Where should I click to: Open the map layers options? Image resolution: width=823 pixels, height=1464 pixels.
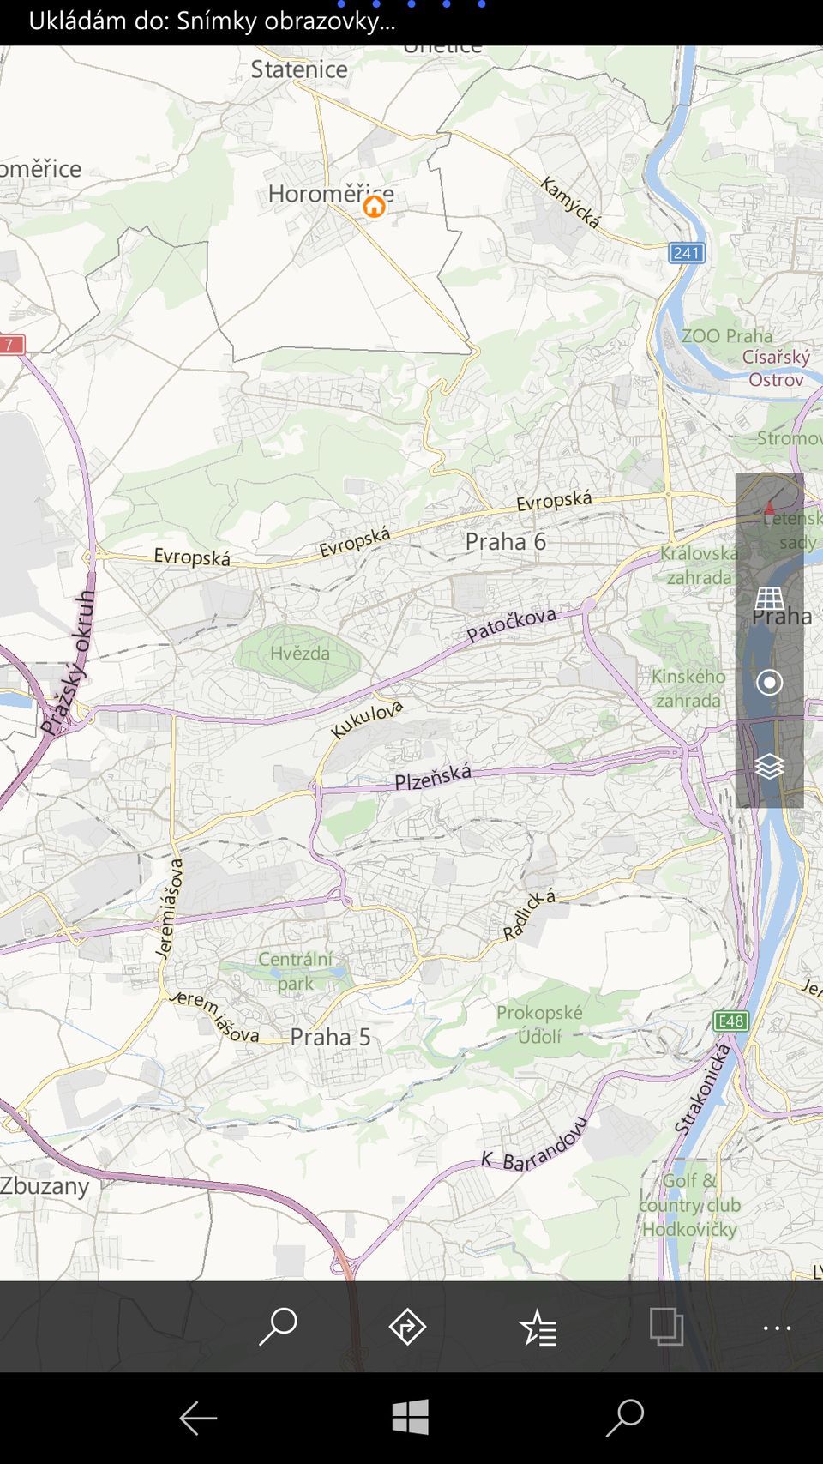769,765
